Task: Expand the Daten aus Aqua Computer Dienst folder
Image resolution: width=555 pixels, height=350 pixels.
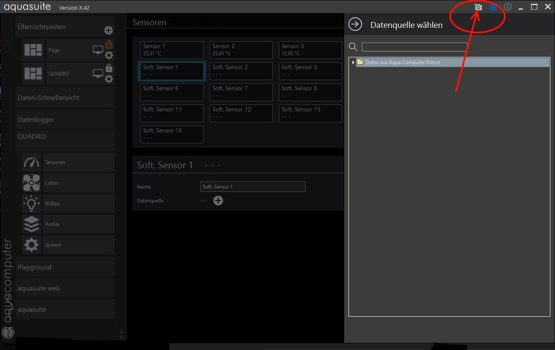Action: tap(353, 62)
